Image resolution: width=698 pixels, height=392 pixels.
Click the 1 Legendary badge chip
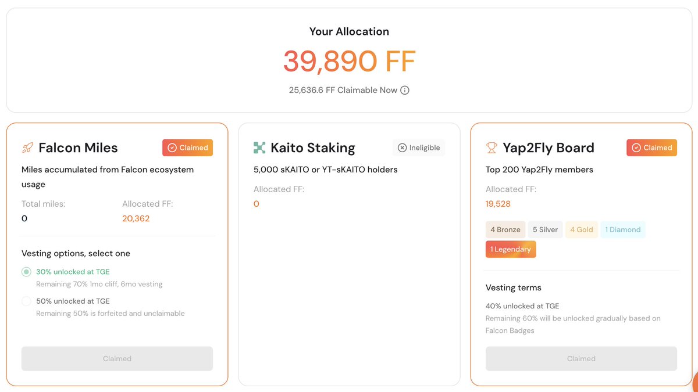pos(511,249)
